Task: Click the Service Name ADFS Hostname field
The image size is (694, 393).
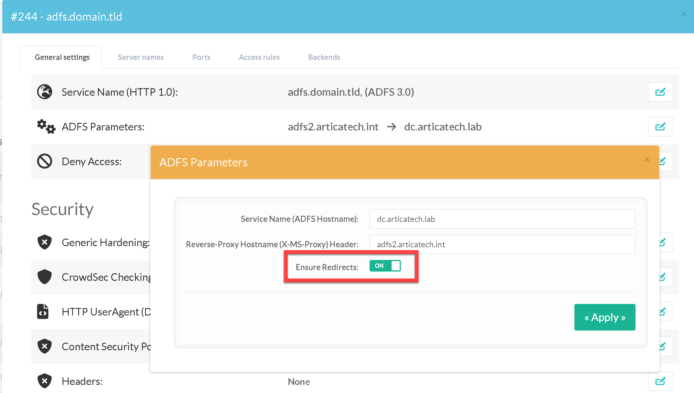Action: pos(502,219)
